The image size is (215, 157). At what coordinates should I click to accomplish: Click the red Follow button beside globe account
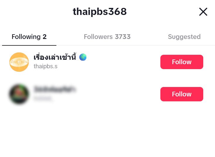pyautogui.click(x=182, y=62)
